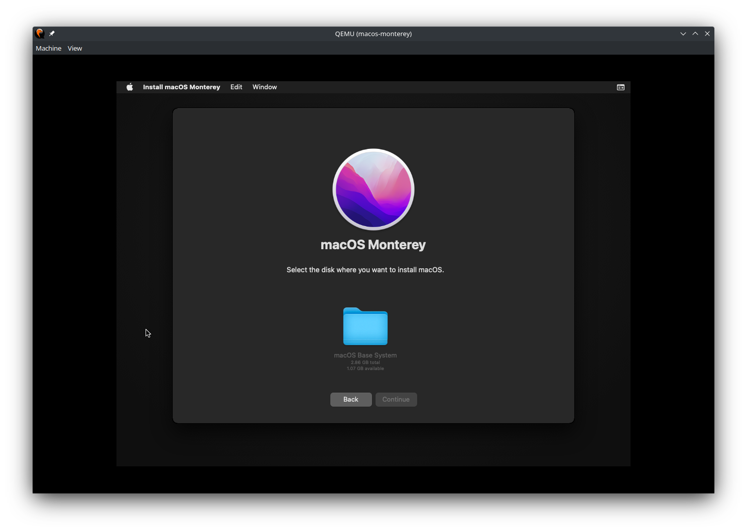Minimize the QEMU window

pyautogui.click(x=683, y=34)
